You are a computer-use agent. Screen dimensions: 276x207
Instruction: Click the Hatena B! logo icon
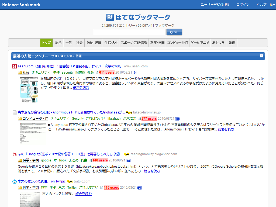110,18
